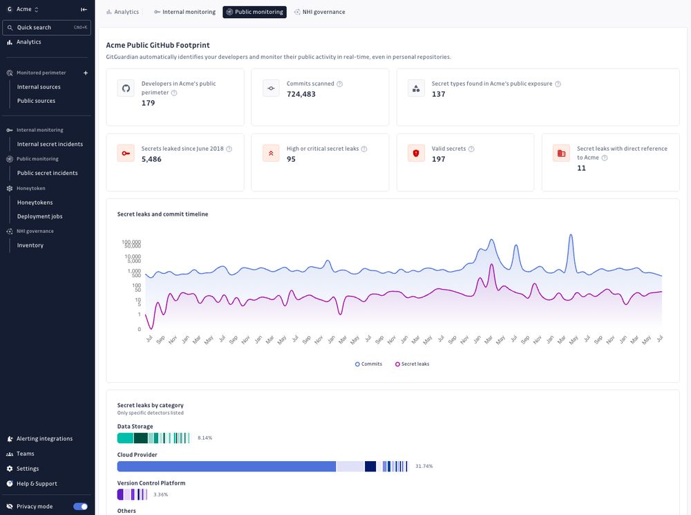Show help for Commits scanned

339,84
